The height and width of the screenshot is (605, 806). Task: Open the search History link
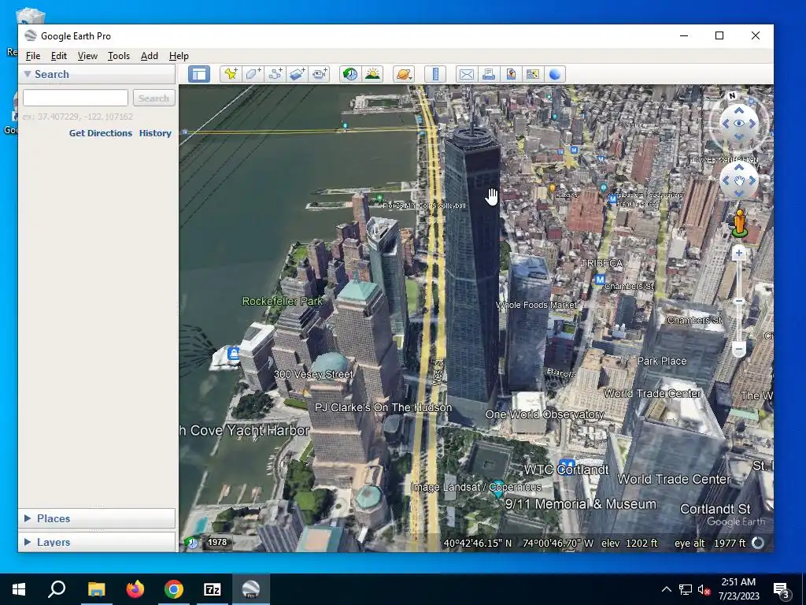pos(155,133)
